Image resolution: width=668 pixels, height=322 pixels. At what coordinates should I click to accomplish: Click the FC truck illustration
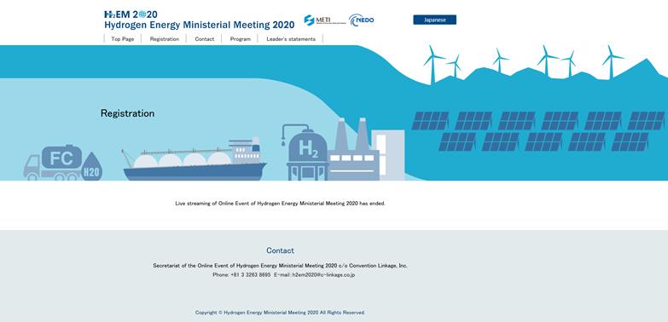53,163
